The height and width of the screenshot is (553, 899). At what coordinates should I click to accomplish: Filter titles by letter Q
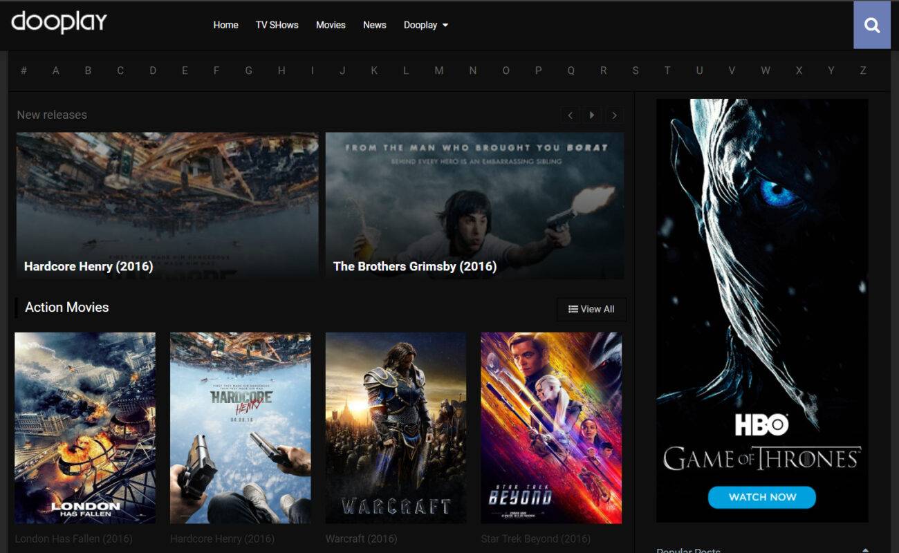[571, 71]
